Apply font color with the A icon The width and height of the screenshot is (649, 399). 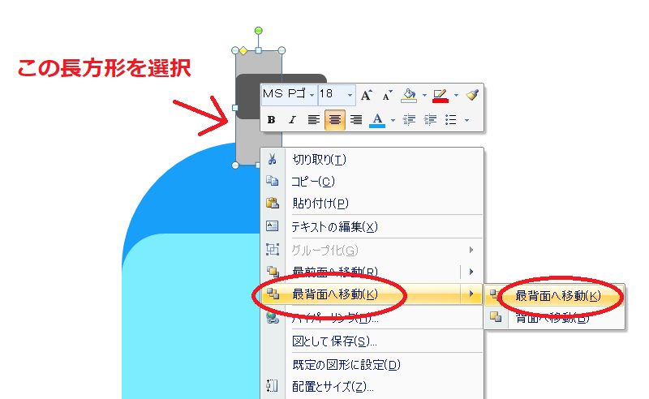coord(377,119)
